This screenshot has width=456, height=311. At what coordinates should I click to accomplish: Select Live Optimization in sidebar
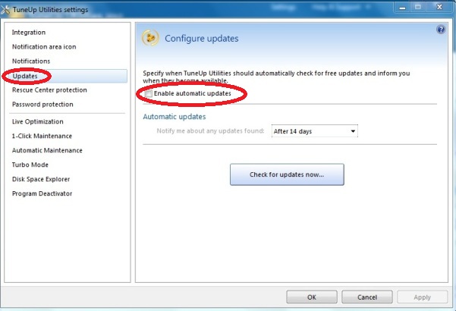pyautogui.click(x=37, y=121)
